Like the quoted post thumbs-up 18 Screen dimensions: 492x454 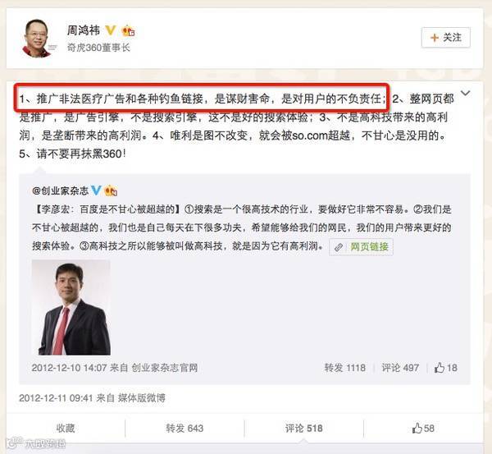pos(445,368)
